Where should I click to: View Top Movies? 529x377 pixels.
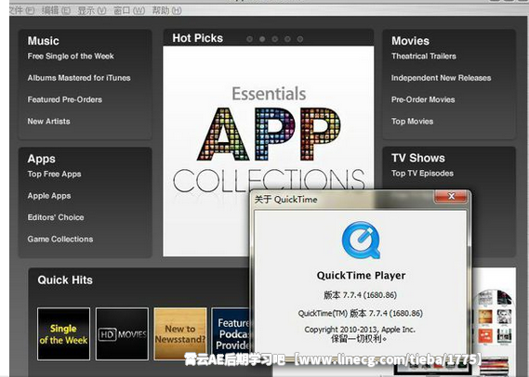pyautogui.click(x=412, y=122)
